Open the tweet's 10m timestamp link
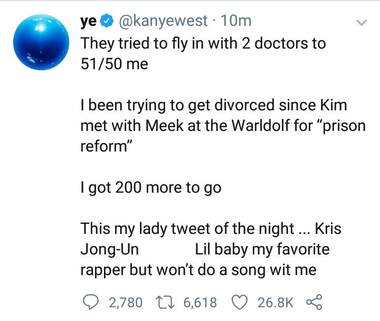The image size is (380, 321). [236, 22]
